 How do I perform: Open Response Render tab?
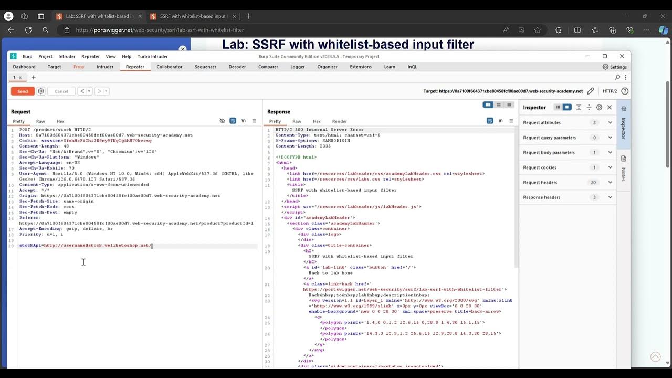click(x=340, y=121)
